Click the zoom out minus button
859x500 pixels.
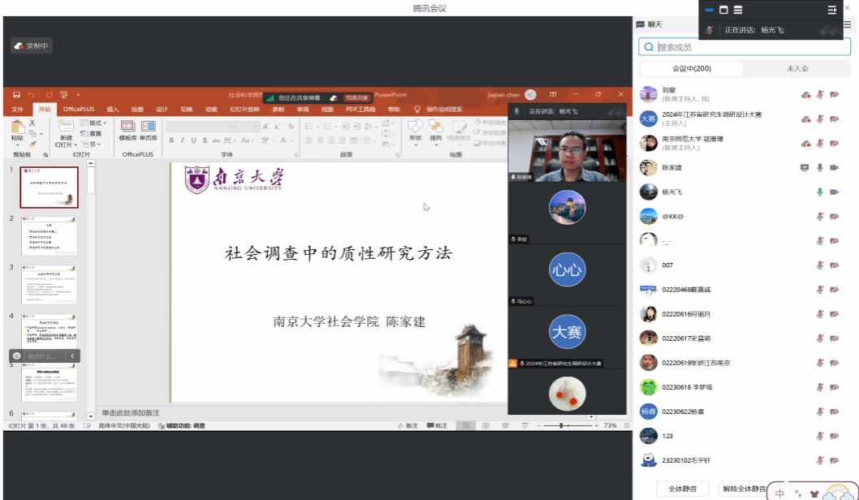(539, 425)
